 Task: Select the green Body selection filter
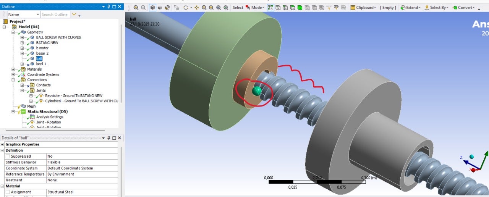click(x=300, y=8)
